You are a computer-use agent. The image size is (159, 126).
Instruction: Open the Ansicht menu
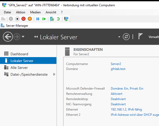pyautogui.click(x=51, y=12)
